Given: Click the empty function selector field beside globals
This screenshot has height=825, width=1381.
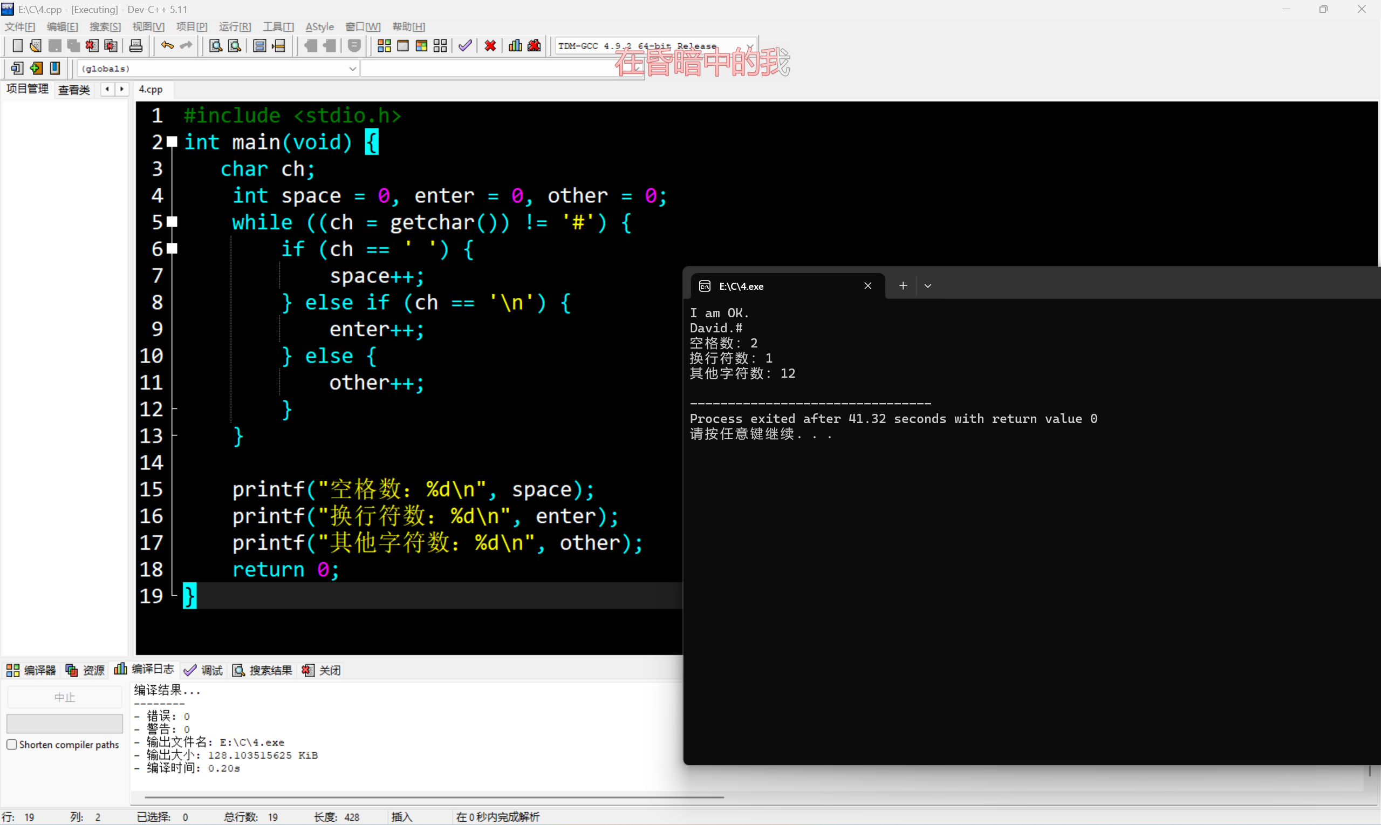Looking at the screenshot, I should pyautogui.click(x=489, y=69).
